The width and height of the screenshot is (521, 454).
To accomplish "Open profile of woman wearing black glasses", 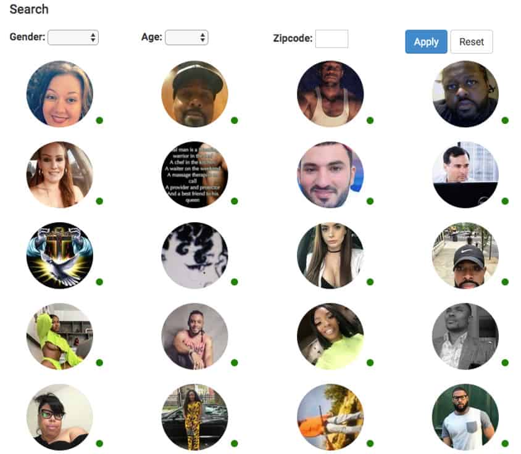I will point(60,417).
